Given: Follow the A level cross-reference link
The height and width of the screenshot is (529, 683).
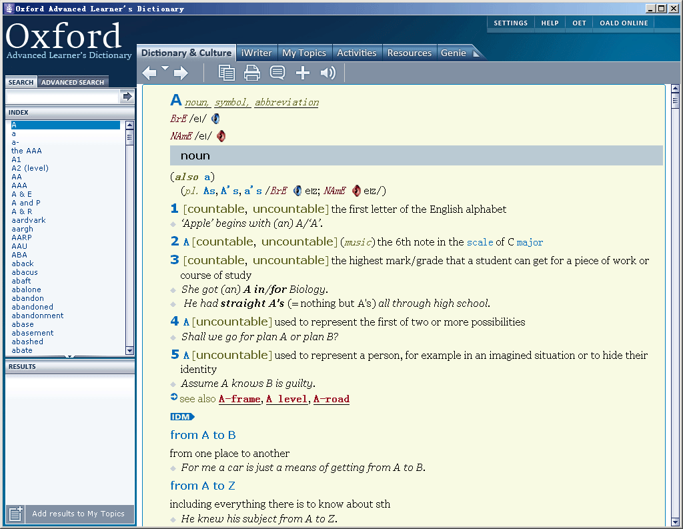Looking at the screenshot, I should [x=287, y=399].
